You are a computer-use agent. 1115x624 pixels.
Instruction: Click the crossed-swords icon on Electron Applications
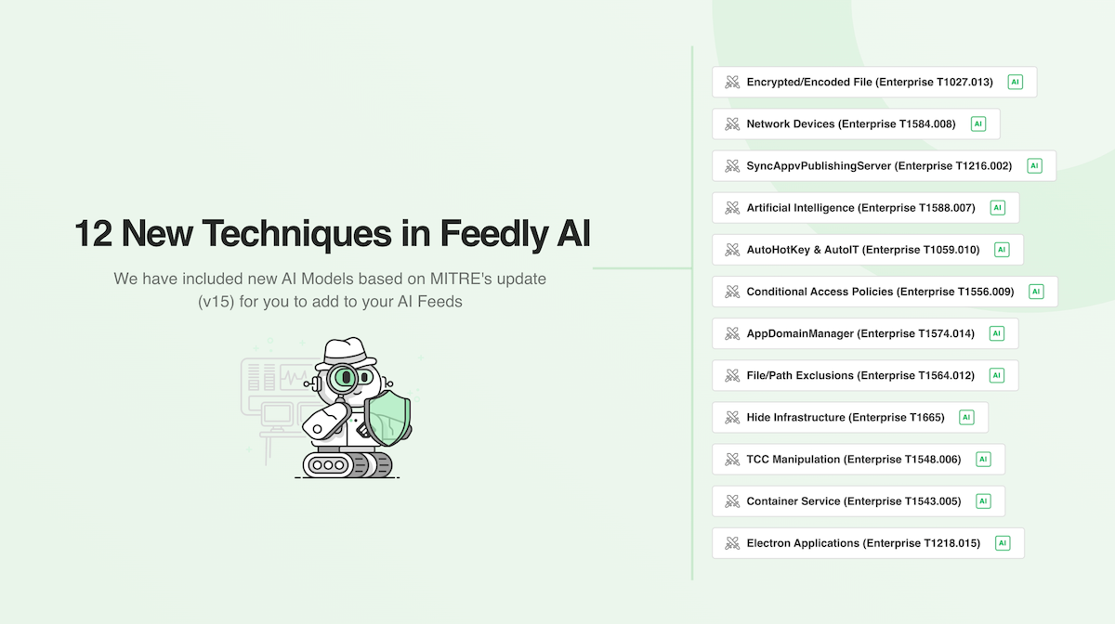(x=731, y=543)
